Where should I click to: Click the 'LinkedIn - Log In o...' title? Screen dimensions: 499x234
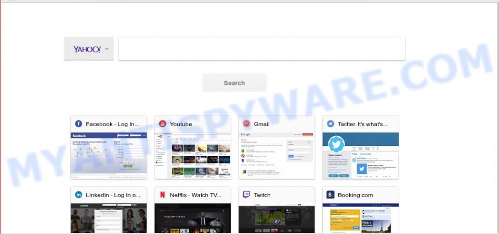pyautogui.click(x=113, y=195)
